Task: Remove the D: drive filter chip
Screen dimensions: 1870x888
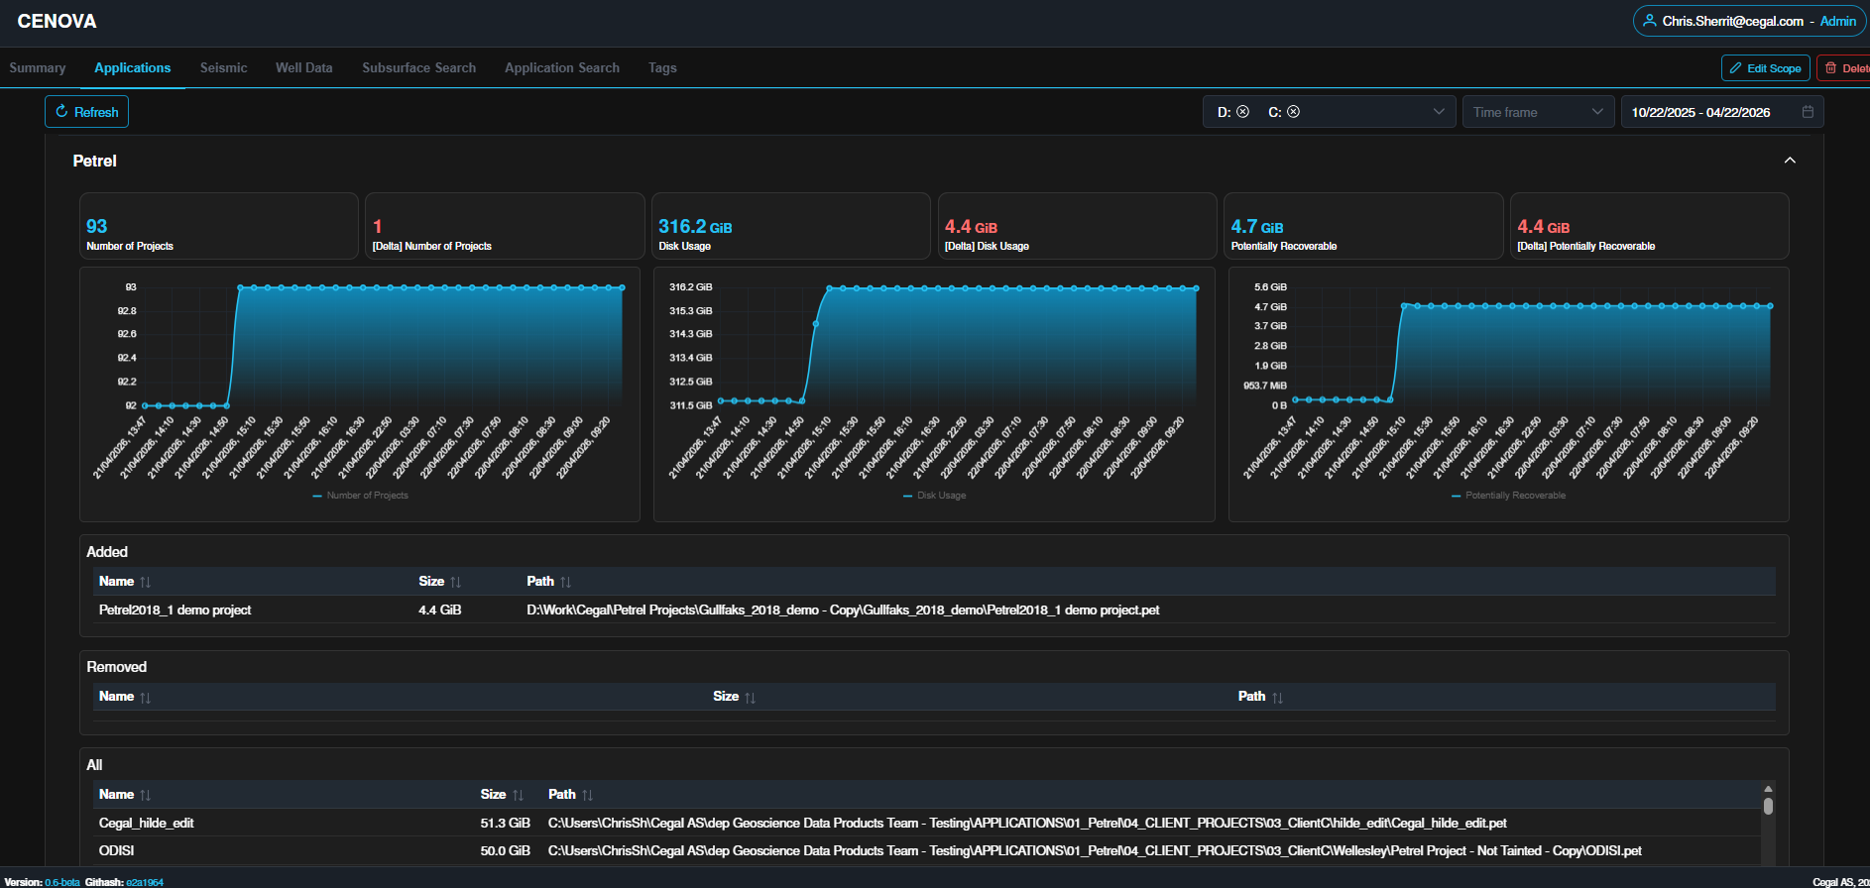Action: 1242,112
